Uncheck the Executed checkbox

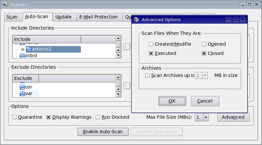(151, 53)
